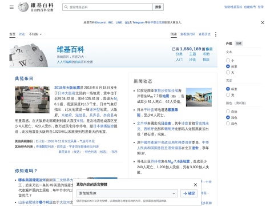
Task: Click the 1,550,189 article count link
Action: (191, 49)
